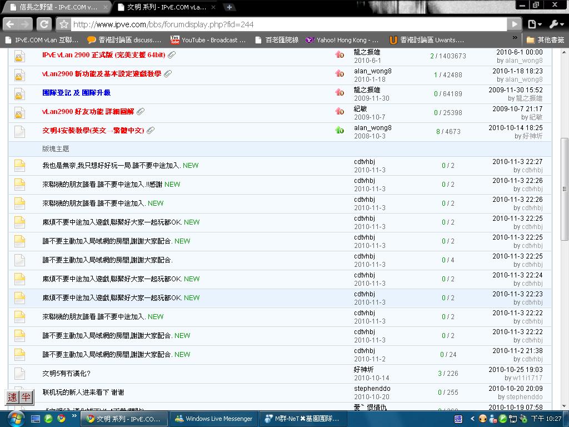Open the 其他書籤 bookmarks folder
The height and width of the screenshot is (427, 569).
pos(546,40)
